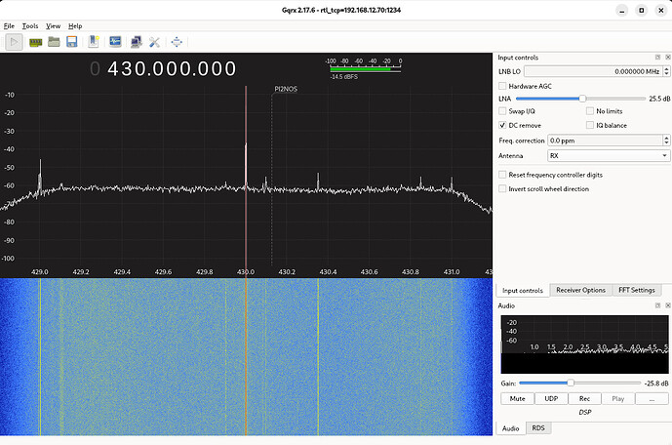This screenshot has height=445, width=672.
Task: Tick the IQ balance checkbox
Action: [589, 125]
